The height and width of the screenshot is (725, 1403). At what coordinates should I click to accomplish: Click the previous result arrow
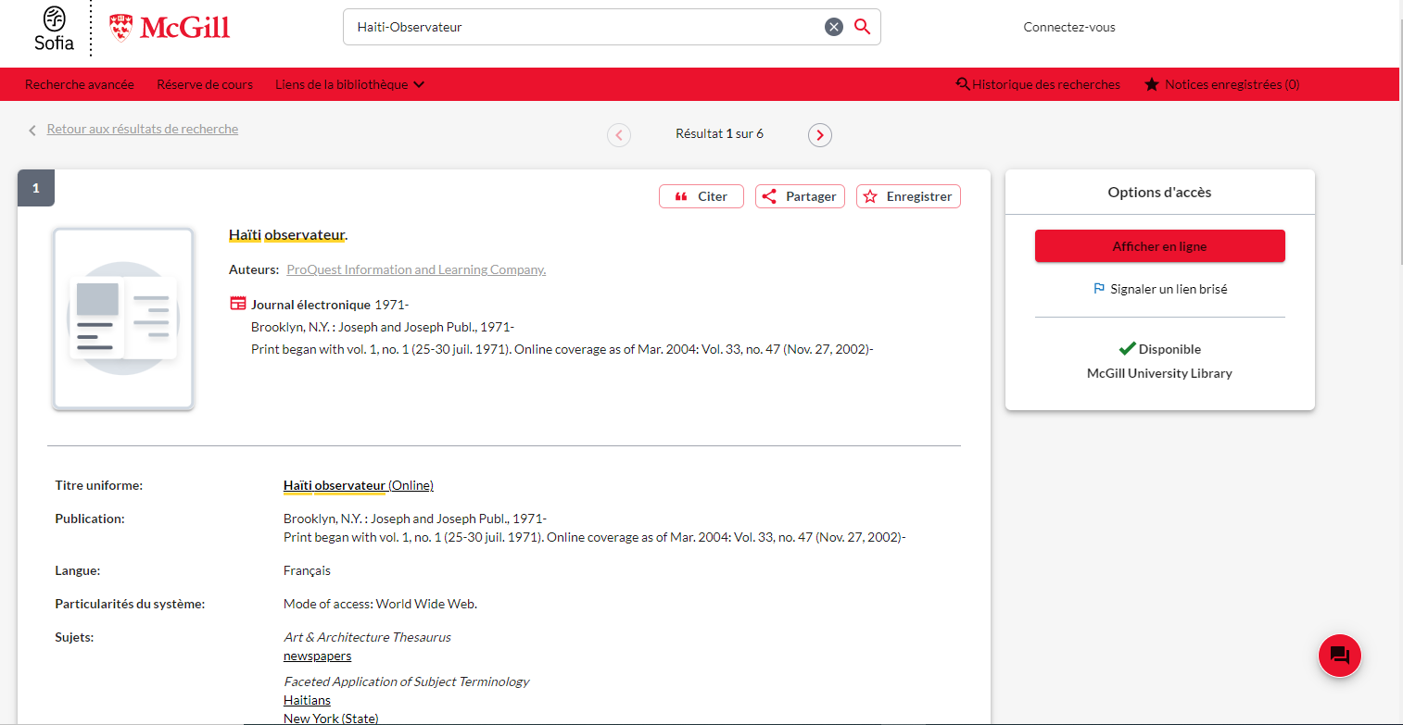(619, 135)
